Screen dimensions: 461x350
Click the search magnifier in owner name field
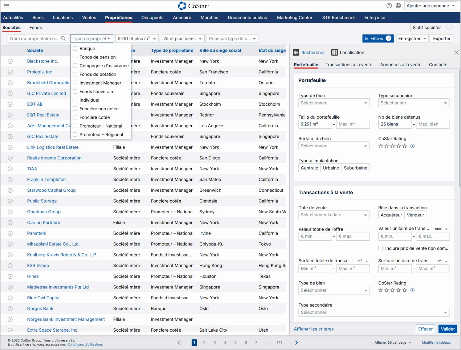point(63,38)
